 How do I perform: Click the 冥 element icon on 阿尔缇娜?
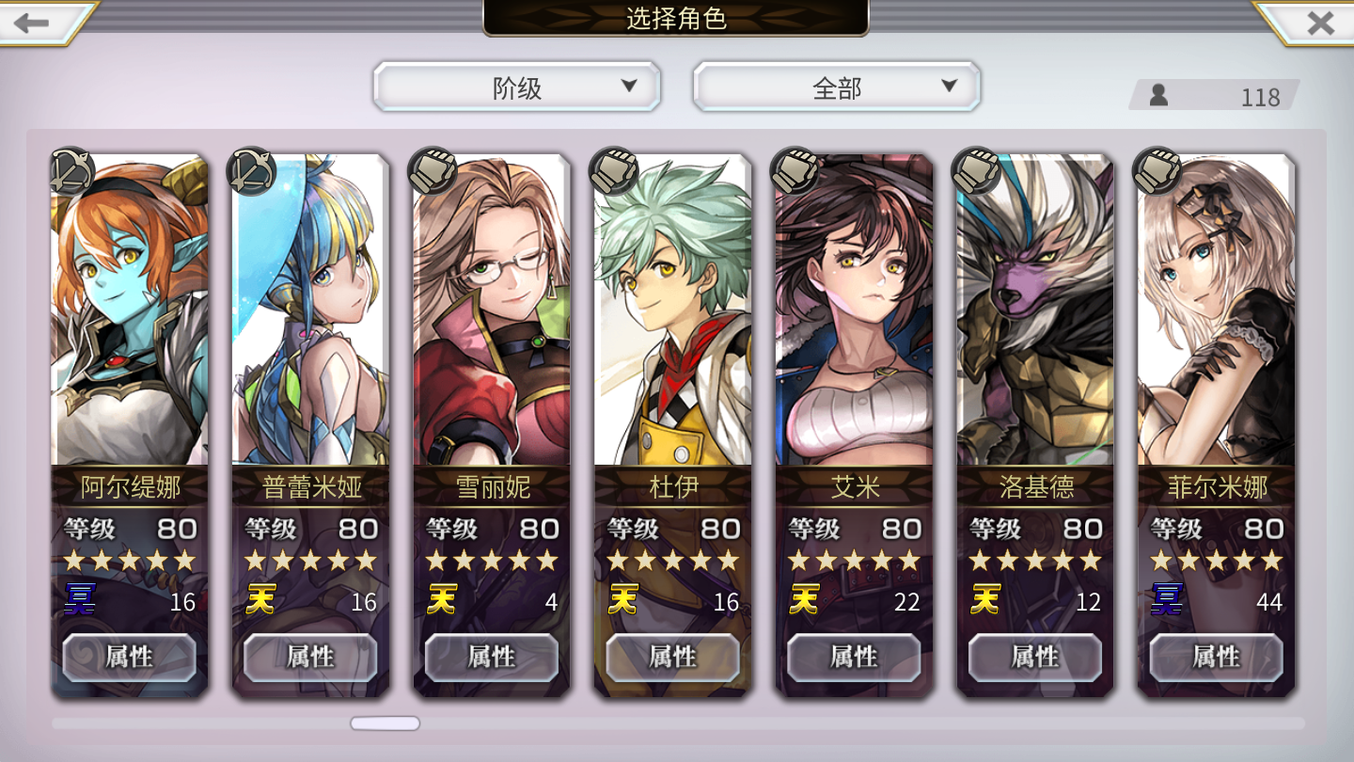(81, 599)
